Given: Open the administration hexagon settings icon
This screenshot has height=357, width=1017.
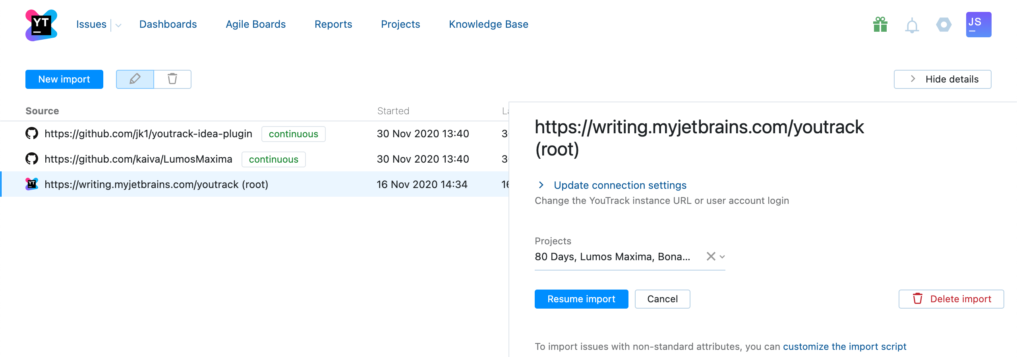Looking at the screenshot, I should coord(944,25).
